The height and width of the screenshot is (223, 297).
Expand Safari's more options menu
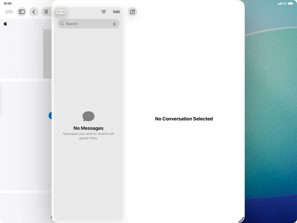click(9, 12)
